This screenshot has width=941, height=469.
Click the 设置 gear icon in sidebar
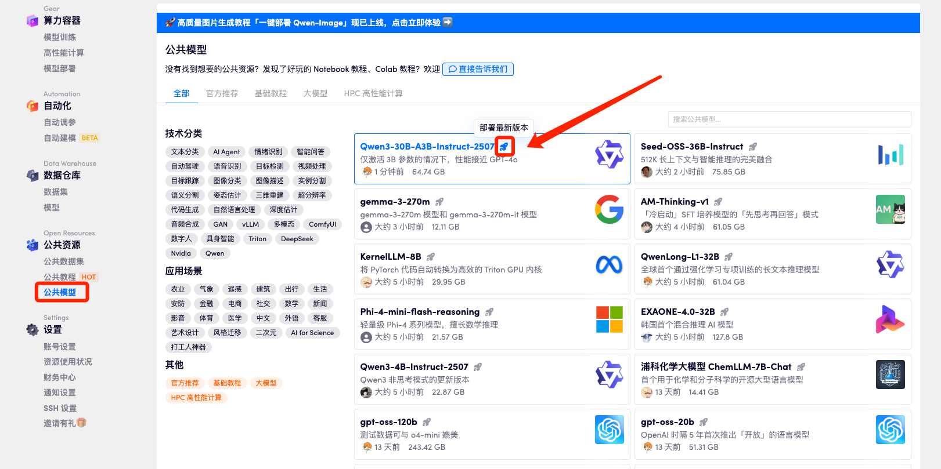coord(33,329)
